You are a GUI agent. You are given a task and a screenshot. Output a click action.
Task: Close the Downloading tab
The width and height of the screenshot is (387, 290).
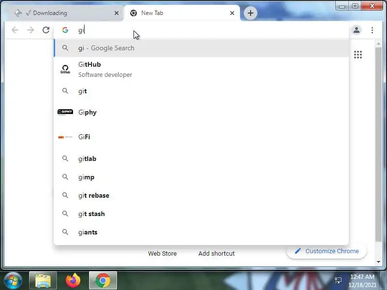117,13
